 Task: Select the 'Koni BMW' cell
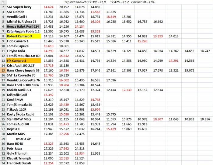tap(23, 100)
